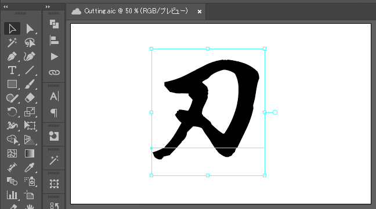Click the cloud document icon on tab

76,11
